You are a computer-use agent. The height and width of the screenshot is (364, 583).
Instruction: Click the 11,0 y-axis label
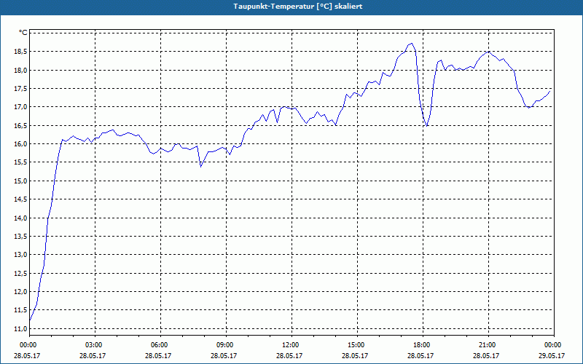(x=21, y=329)
